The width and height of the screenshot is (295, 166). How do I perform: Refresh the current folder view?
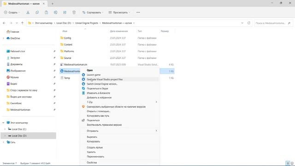click(249, 23)
